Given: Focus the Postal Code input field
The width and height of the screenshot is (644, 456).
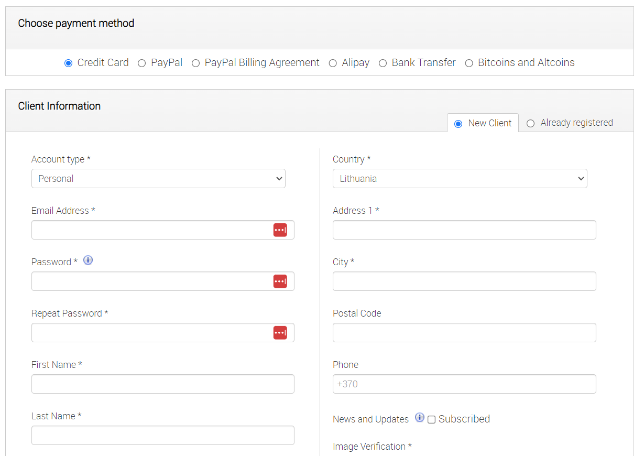Looking at the screenshot, I should pos(464,333).
